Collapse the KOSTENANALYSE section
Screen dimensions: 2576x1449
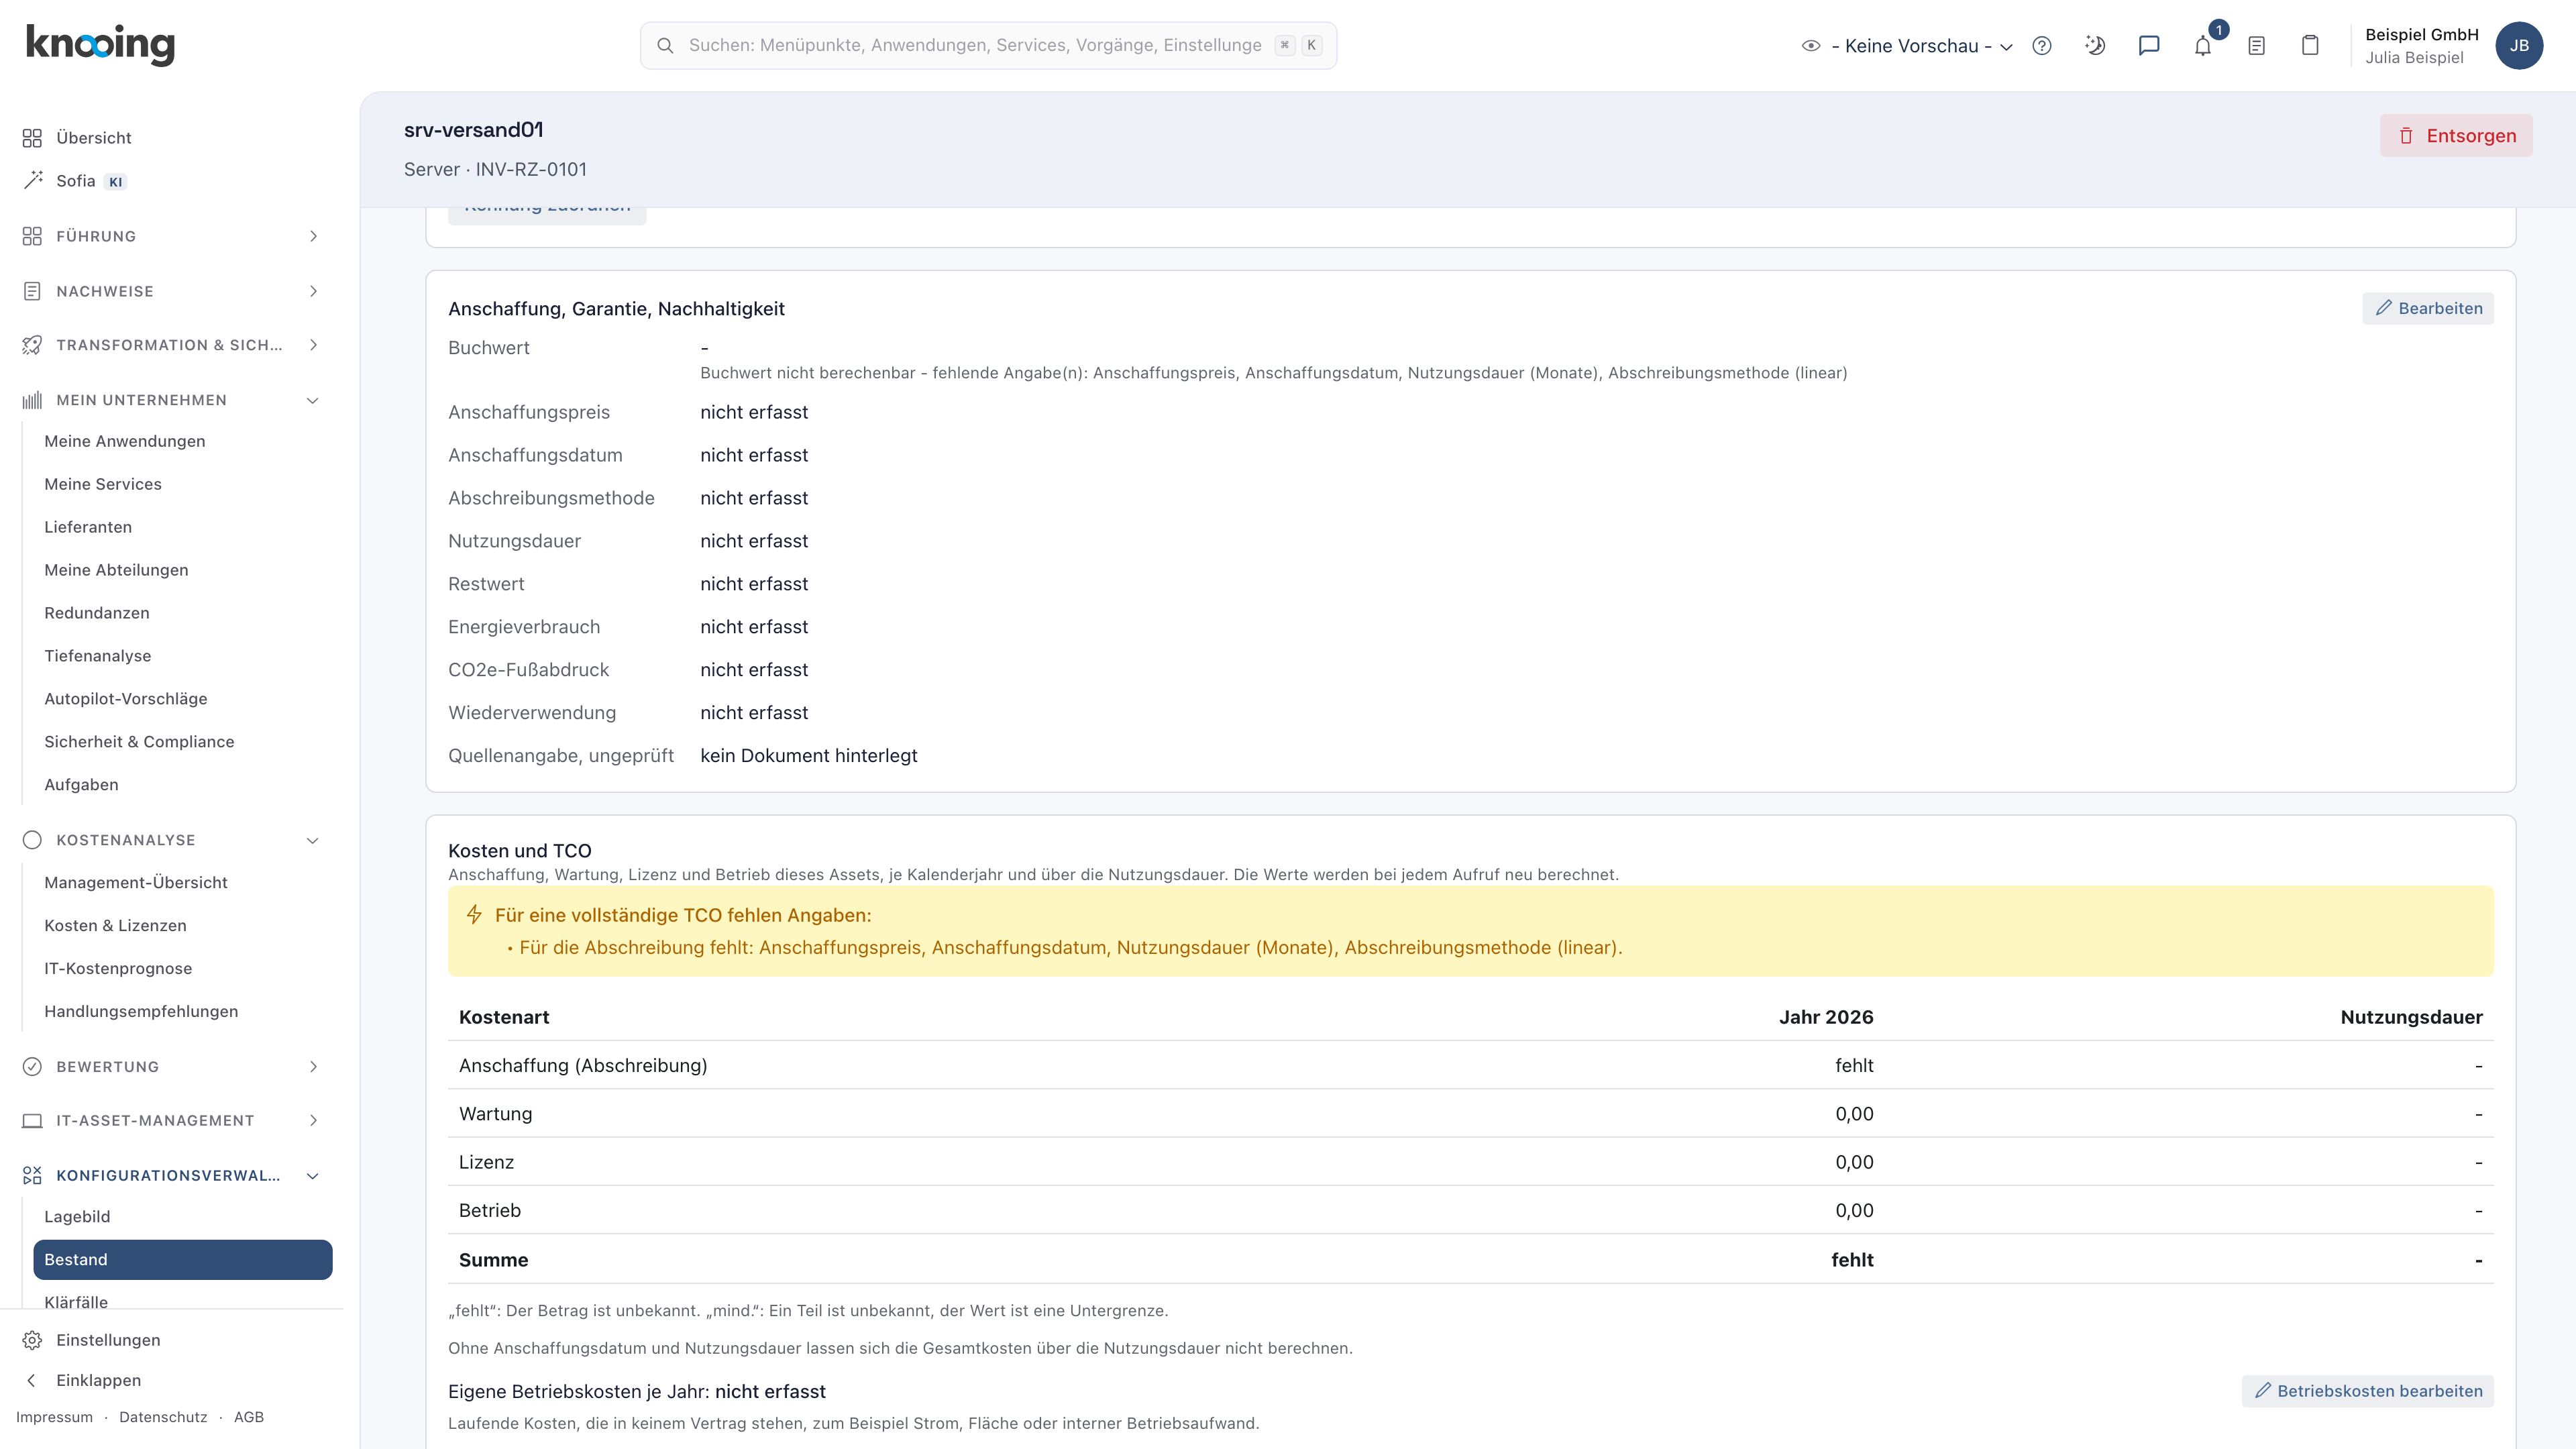tap(172, 840)
